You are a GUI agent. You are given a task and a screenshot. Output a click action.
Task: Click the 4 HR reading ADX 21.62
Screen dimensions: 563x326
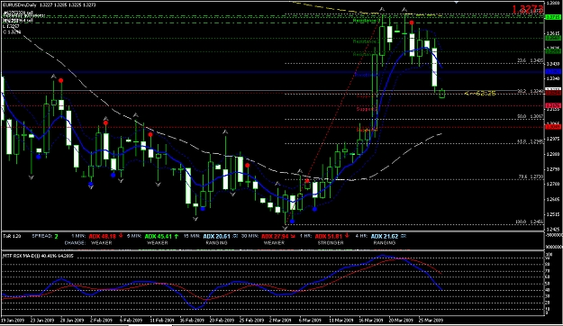(x=385, y=237)
